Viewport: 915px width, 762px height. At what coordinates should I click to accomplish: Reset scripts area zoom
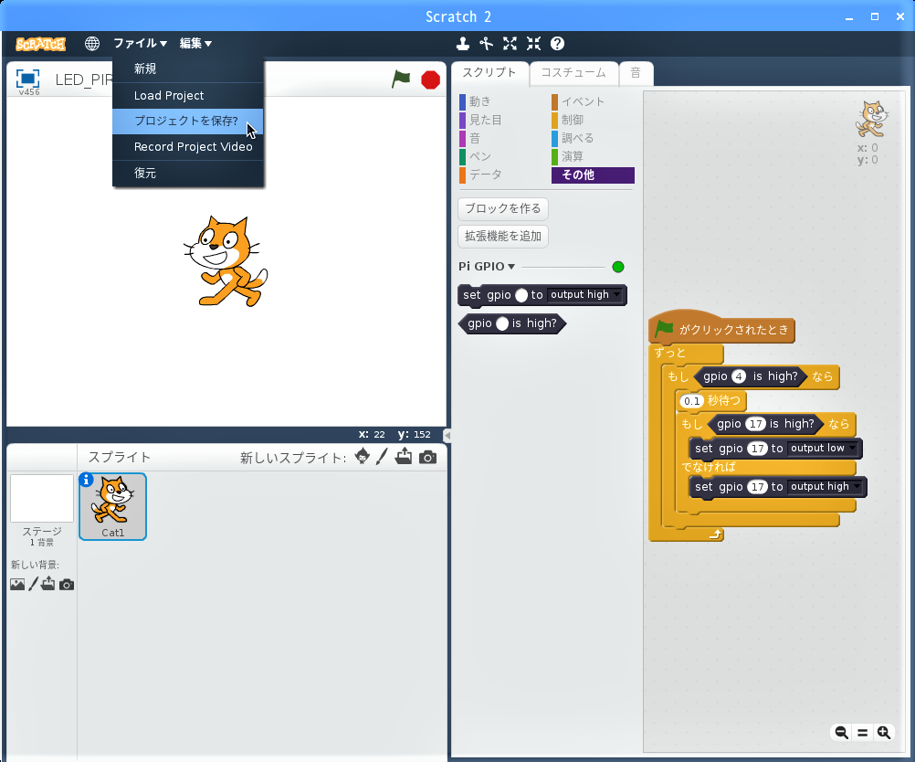click(862, 732)
